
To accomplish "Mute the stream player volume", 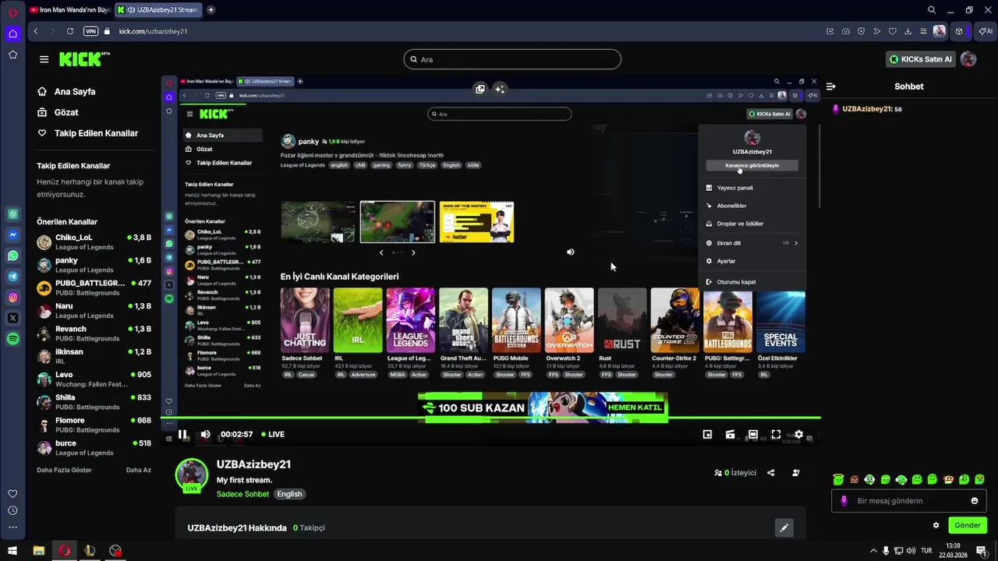I will tap(205, 434).
